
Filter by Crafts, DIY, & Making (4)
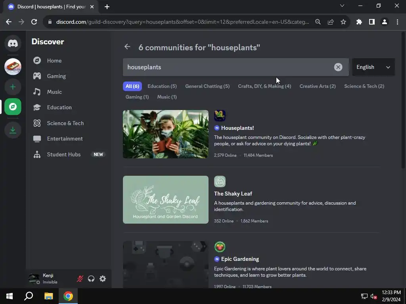point(264,86)
